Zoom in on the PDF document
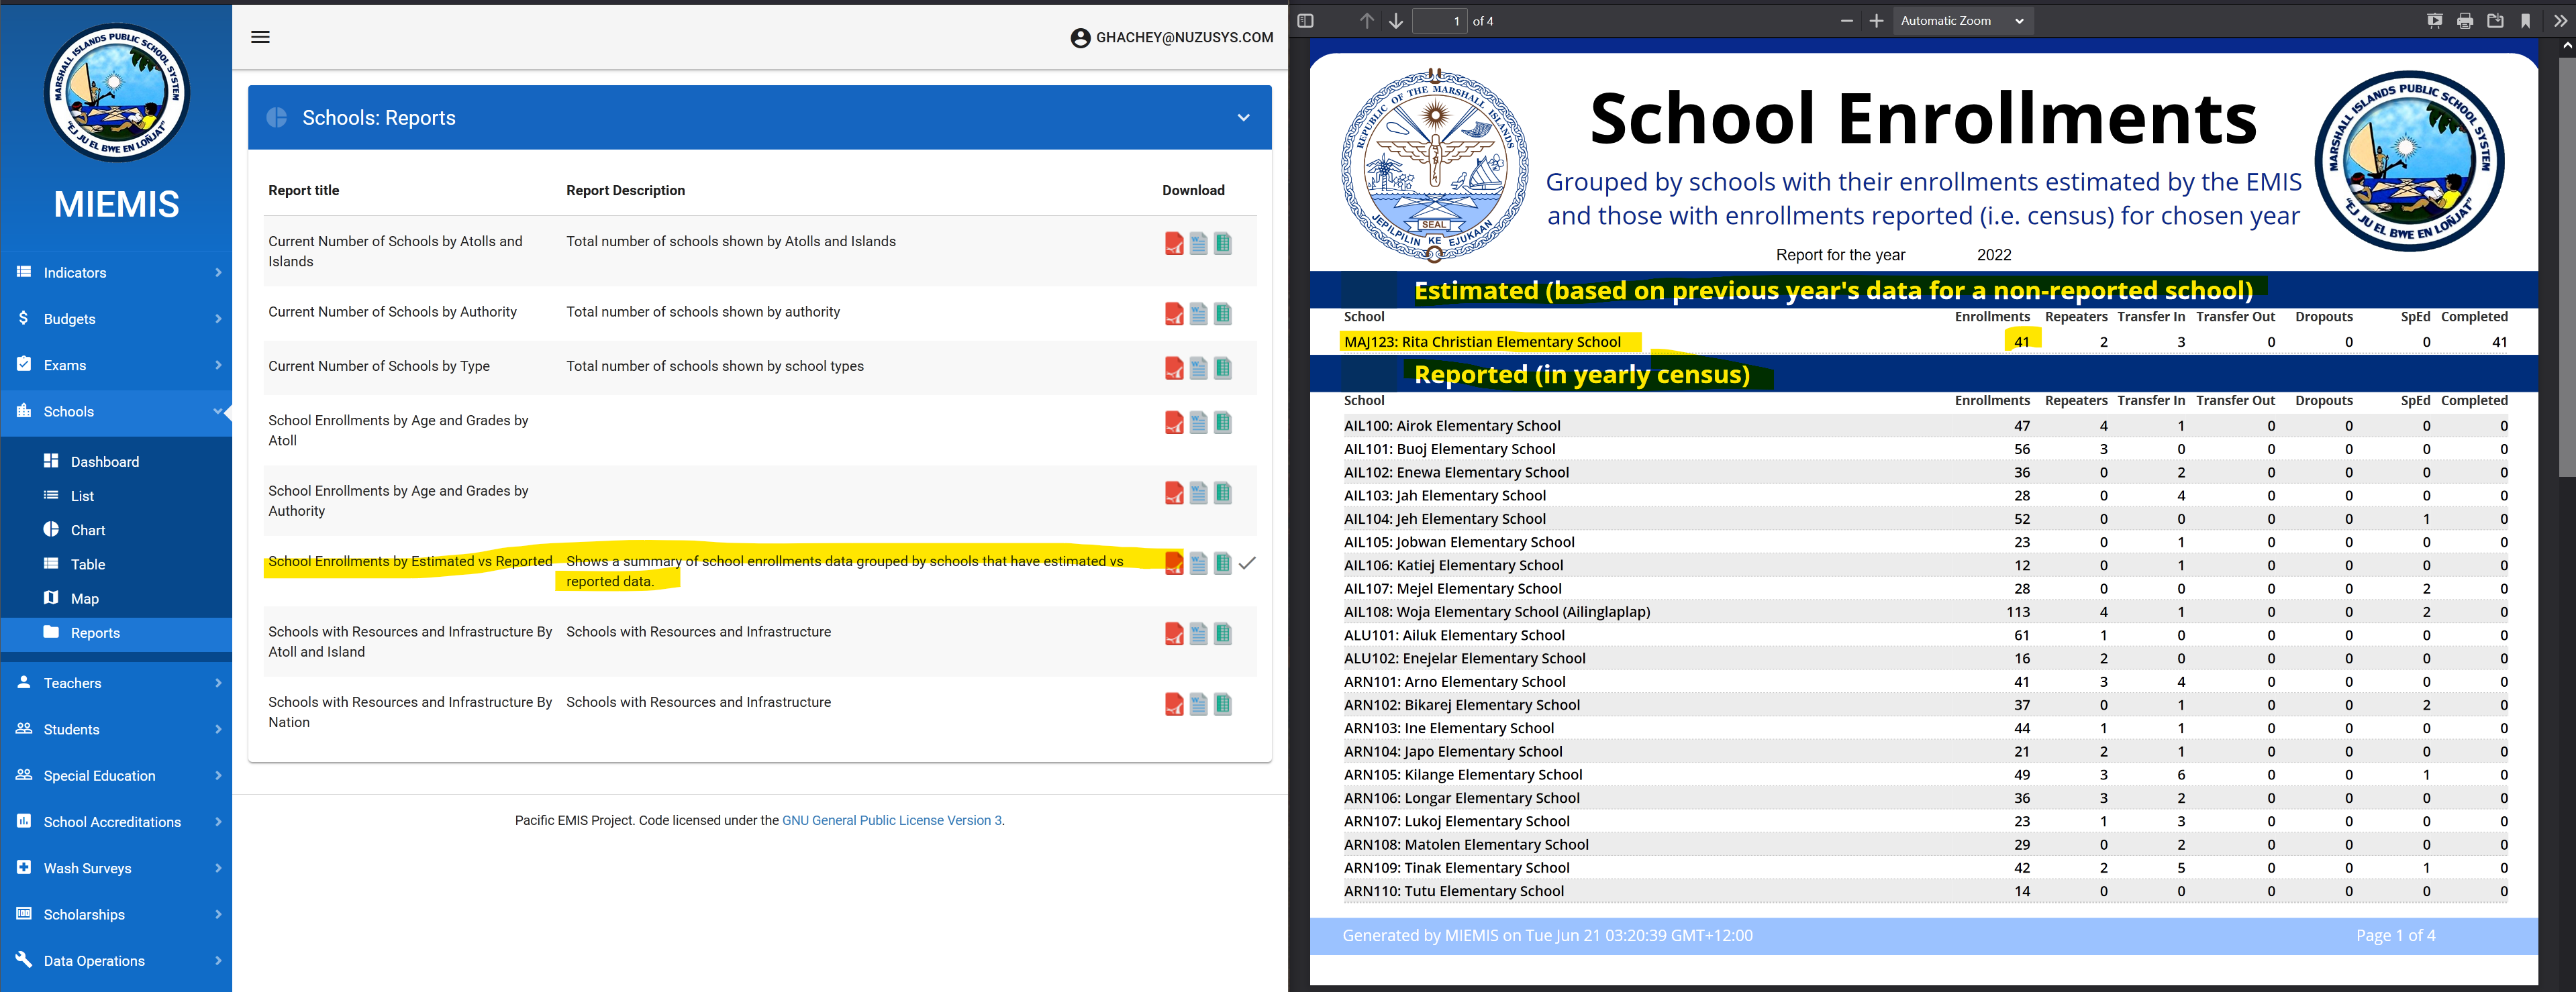 (x=1877, y=21)
